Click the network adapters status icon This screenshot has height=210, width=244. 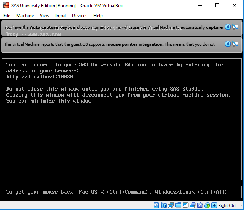point(171,205)
